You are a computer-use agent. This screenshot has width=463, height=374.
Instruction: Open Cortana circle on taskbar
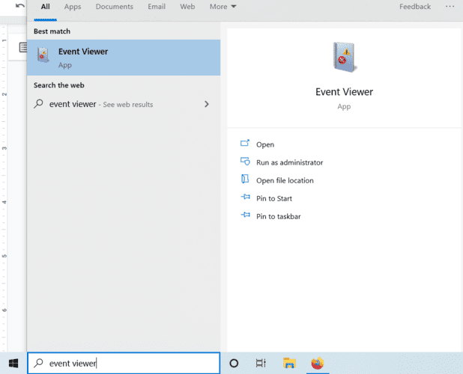[x=234, y=363]
